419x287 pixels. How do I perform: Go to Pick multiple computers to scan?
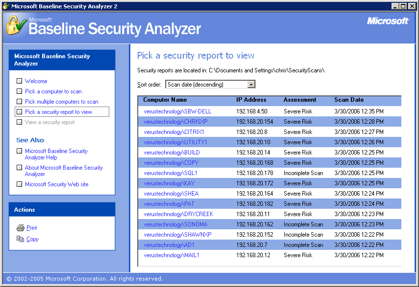pos(61,102)
